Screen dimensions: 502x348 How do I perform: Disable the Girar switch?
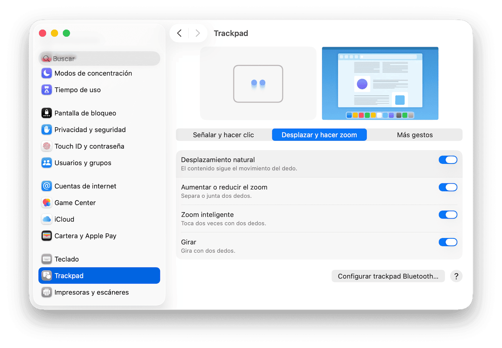[x=448, y=242]
